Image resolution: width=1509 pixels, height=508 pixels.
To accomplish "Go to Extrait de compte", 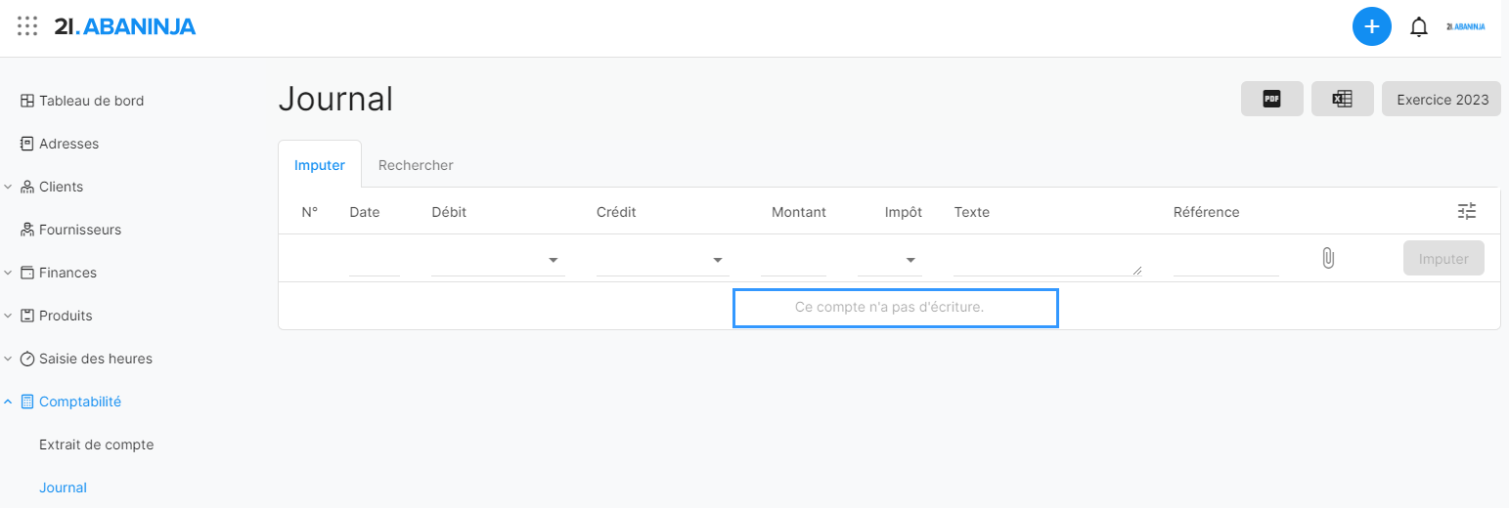I will (97, 444).
